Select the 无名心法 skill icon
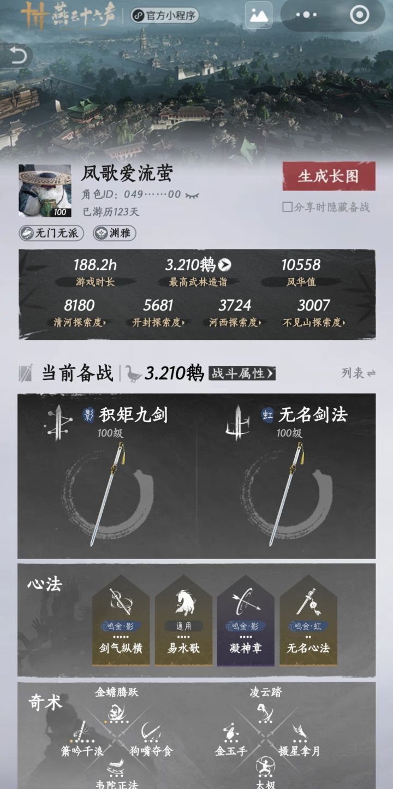The width and height of the screenshot is (393, 789). click(x=308, y=601)
